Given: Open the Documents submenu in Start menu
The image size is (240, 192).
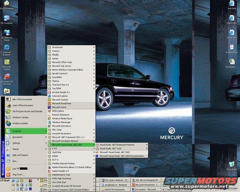Looking at the screenshot, I should (26, 137).
